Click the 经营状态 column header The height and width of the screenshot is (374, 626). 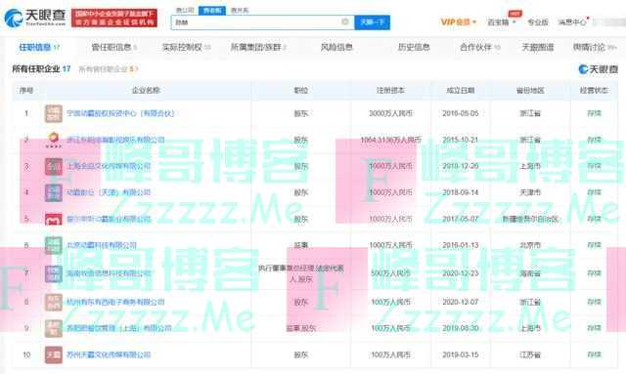click(594, 91)
